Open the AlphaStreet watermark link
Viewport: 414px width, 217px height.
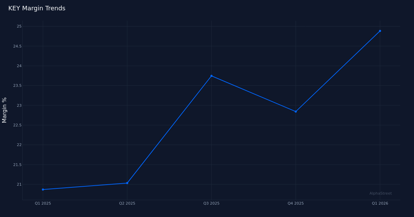380,193
